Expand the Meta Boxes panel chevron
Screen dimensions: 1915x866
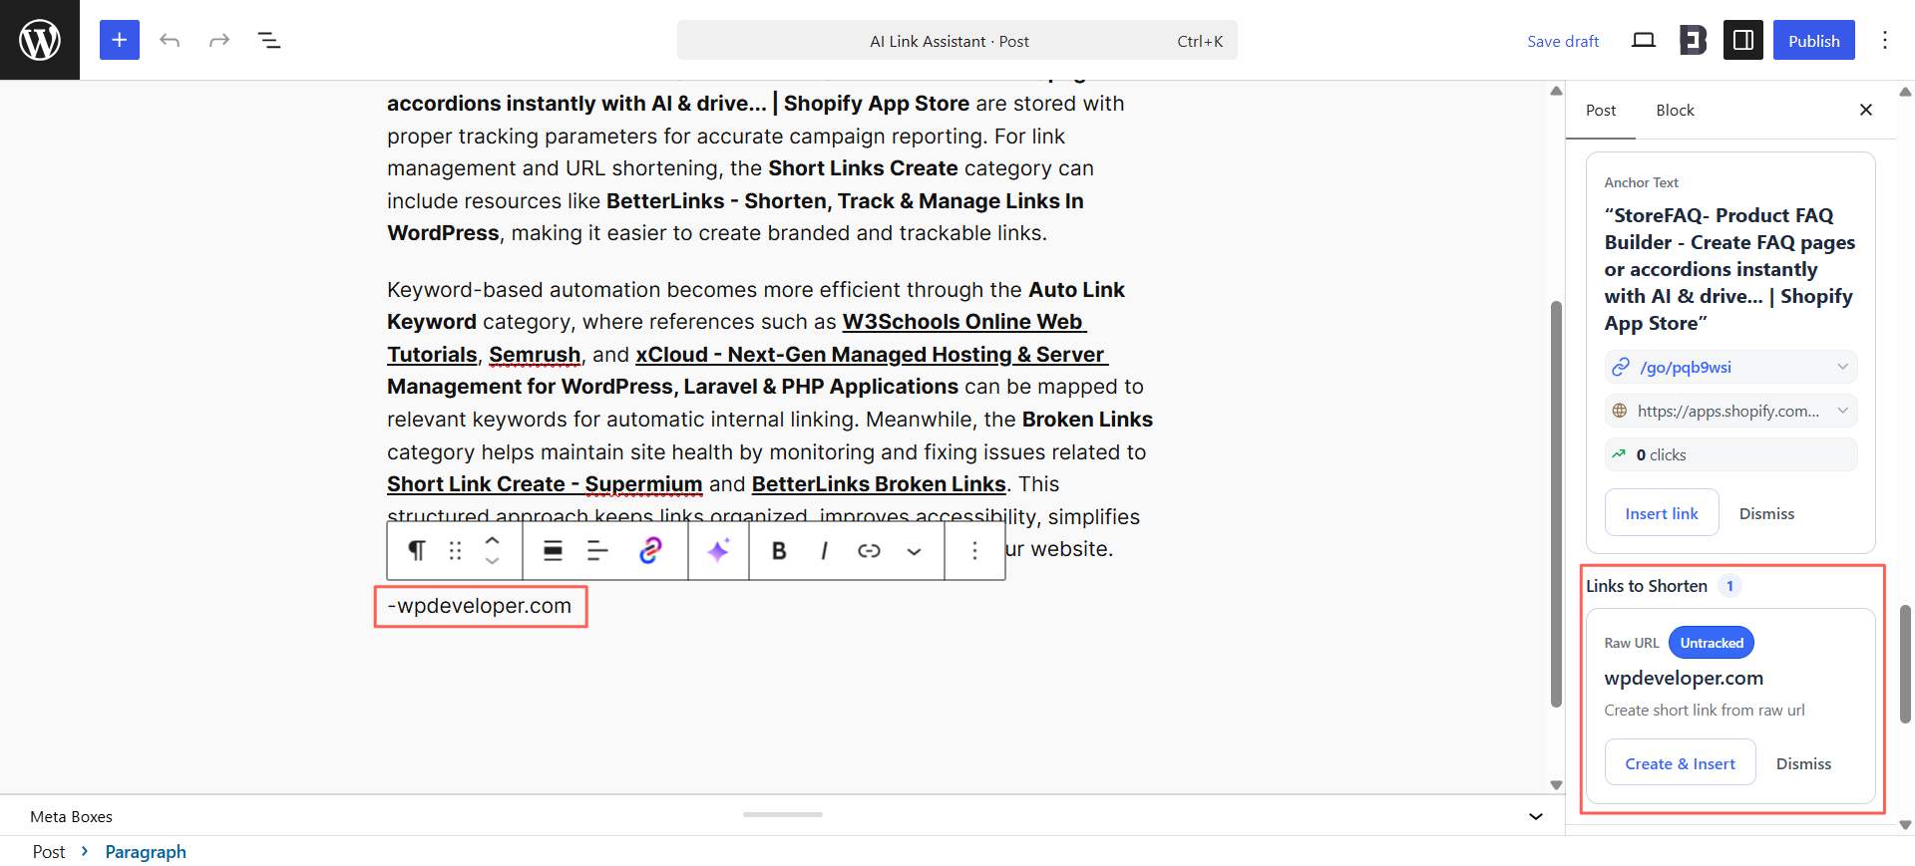pos(1536,816)
